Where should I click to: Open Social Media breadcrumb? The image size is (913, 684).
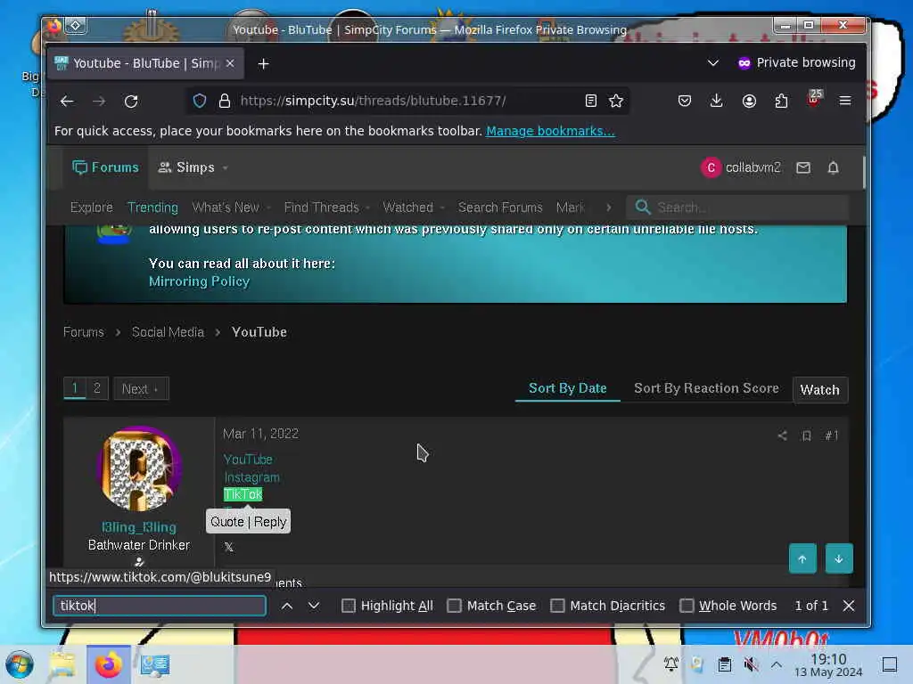pos(168,332)
